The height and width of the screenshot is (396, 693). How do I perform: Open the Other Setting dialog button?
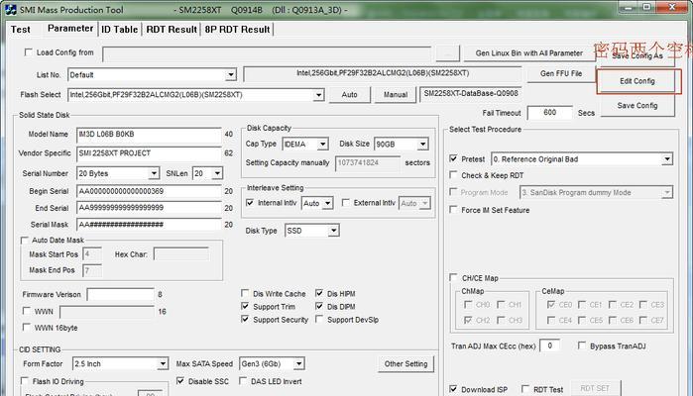pyautogui.click(x=405, y=364)
